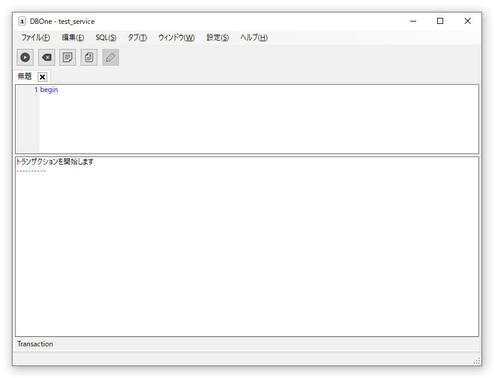This screenshot has width=494, height=378.
Task: Click the 'begin' text in SQL editor
Action: 49,90
